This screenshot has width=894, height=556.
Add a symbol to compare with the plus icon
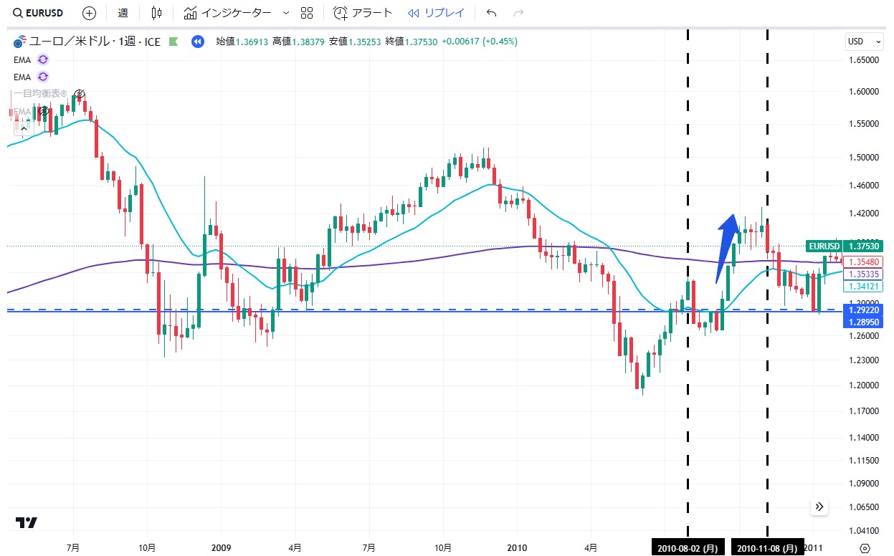(89, 13)
